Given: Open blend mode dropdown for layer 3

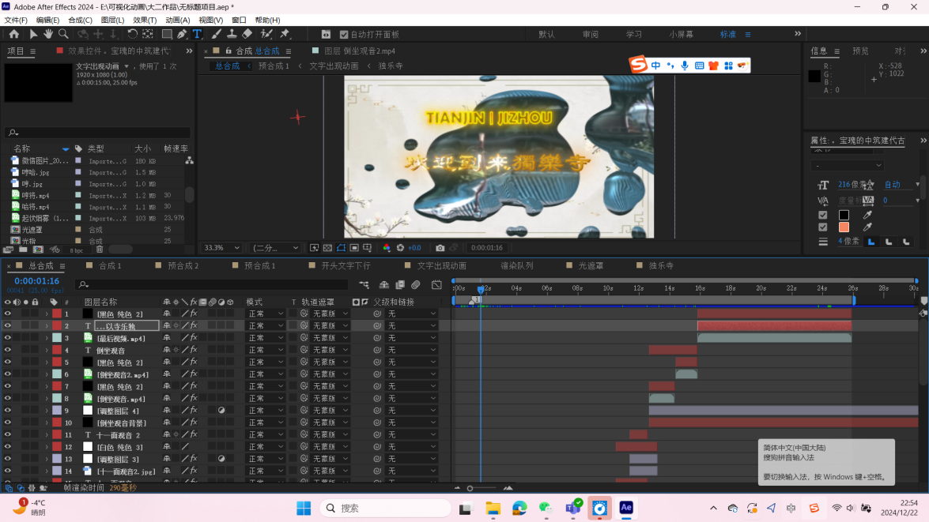Looking at the screenshot, I should point(265,338).
